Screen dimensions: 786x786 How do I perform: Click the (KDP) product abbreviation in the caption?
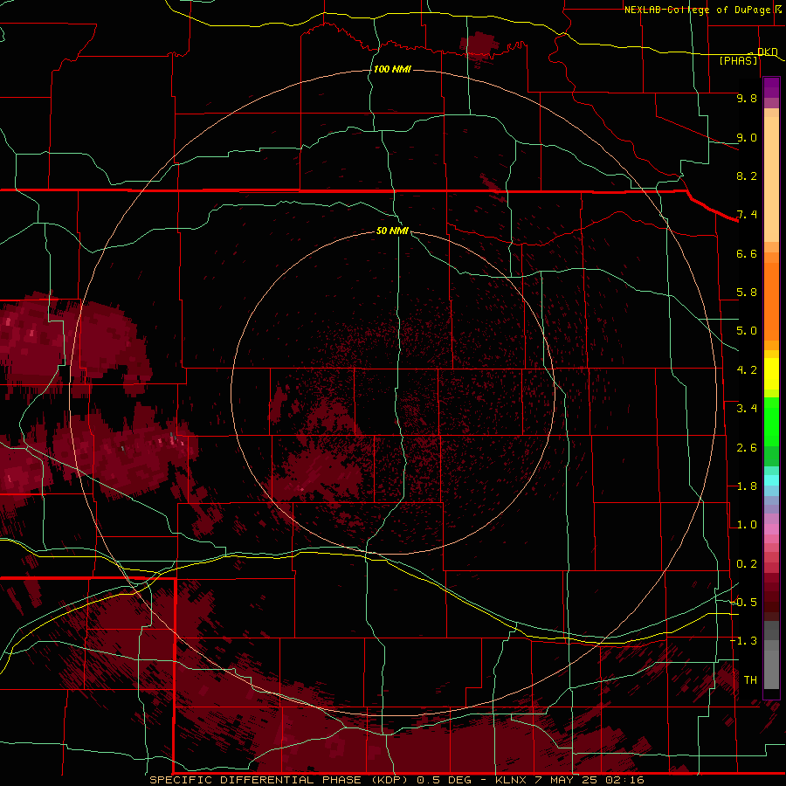(388, 780)
